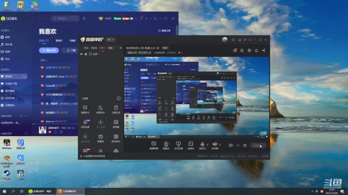Click 下载 button in QQ Music

71,50
